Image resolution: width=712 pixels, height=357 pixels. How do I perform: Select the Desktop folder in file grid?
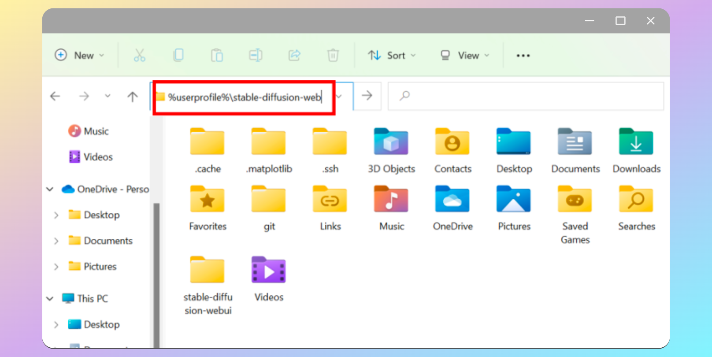point(514,151)
